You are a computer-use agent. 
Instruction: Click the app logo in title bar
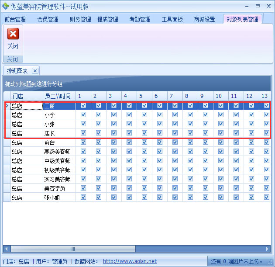[6, 6]
